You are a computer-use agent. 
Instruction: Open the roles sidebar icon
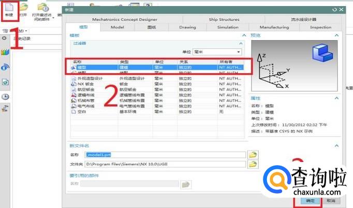click(x=5, y=109)
